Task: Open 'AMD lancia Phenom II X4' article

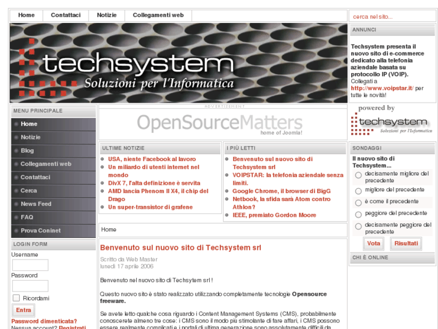Action: [158, 195]
